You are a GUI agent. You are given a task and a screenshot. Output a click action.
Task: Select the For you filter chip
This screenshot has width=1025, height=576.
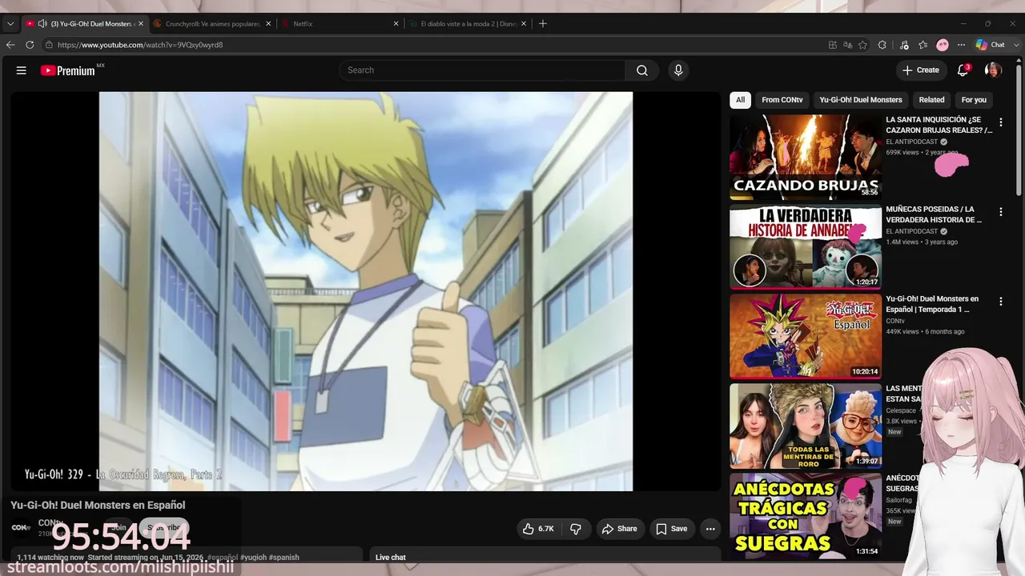point(974,100)
